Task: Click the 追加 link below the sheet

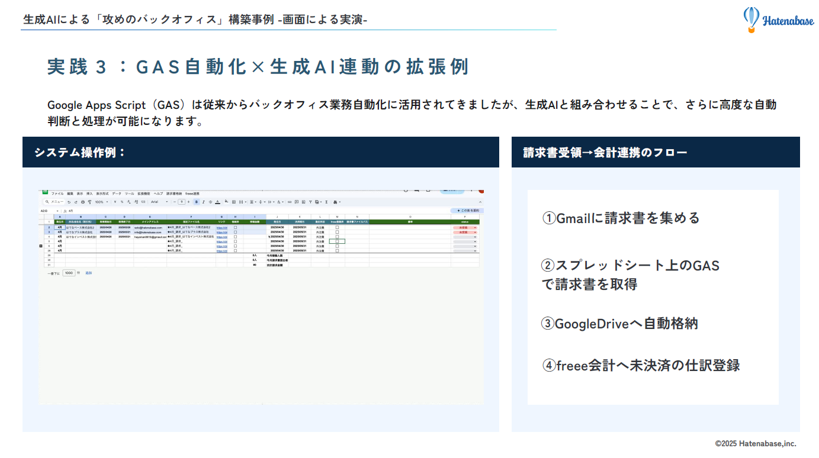Action: (x=88, y=273)
